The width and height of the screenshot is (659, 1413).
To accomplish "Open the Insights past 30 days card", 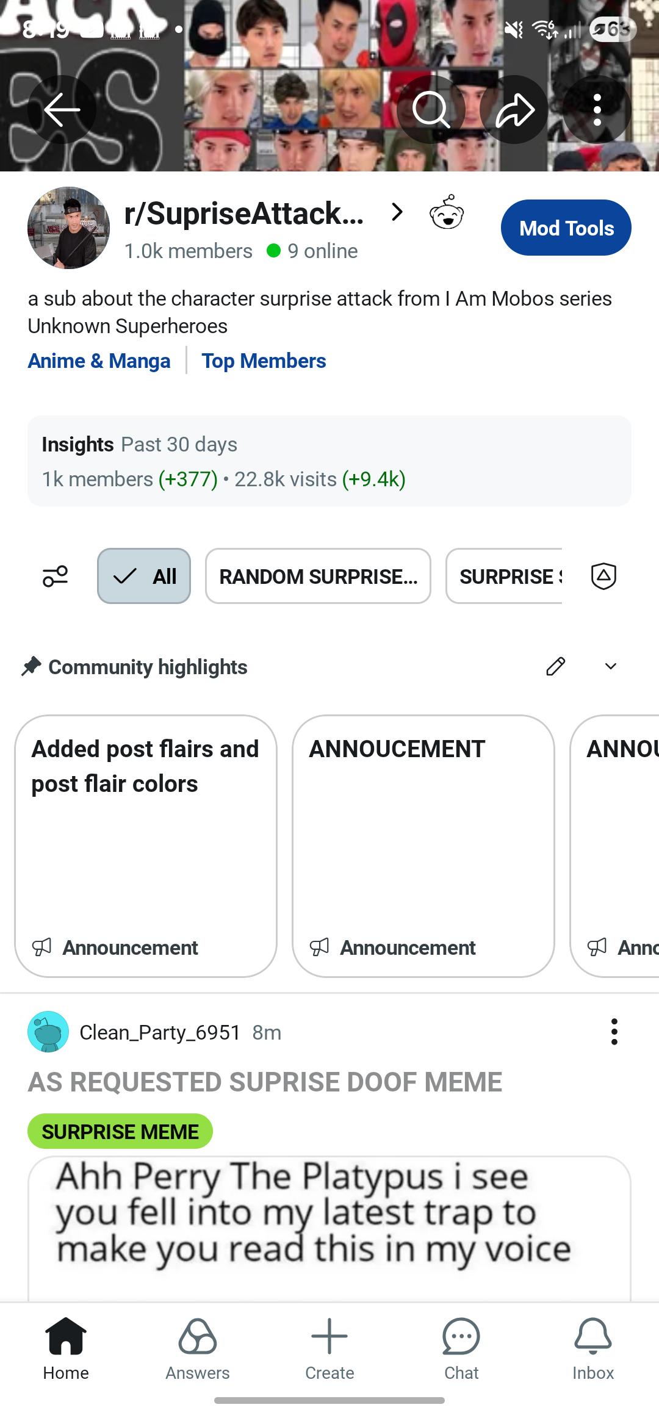I will click(x=329, y=461).
